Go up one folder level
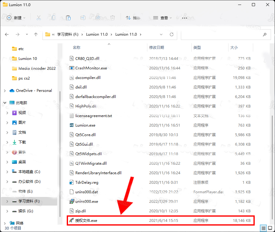This screenshot has height=232, width=275. [x=36, y=34]
